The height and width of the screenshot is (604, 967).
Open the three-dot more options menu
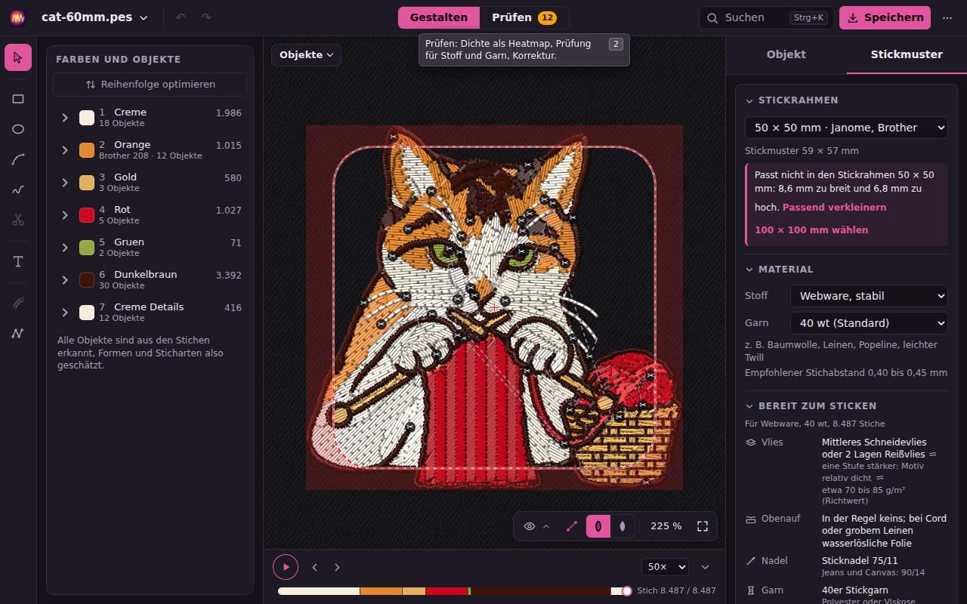point(947,17)
